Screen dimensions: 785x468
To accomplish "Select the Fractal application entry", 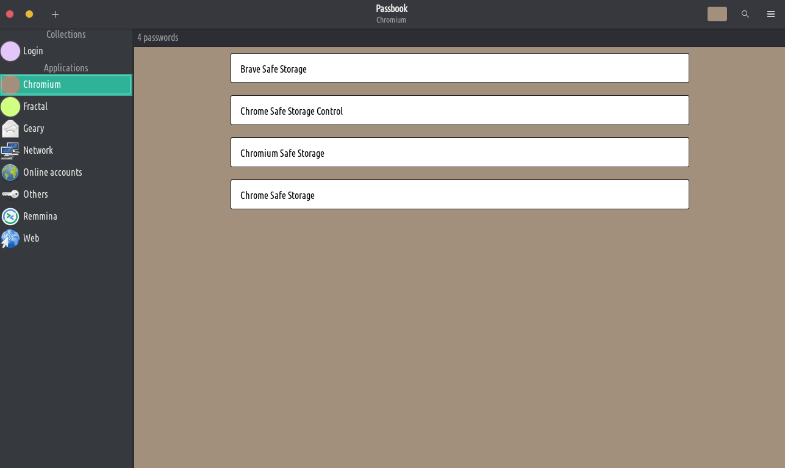I will point(35,107).
